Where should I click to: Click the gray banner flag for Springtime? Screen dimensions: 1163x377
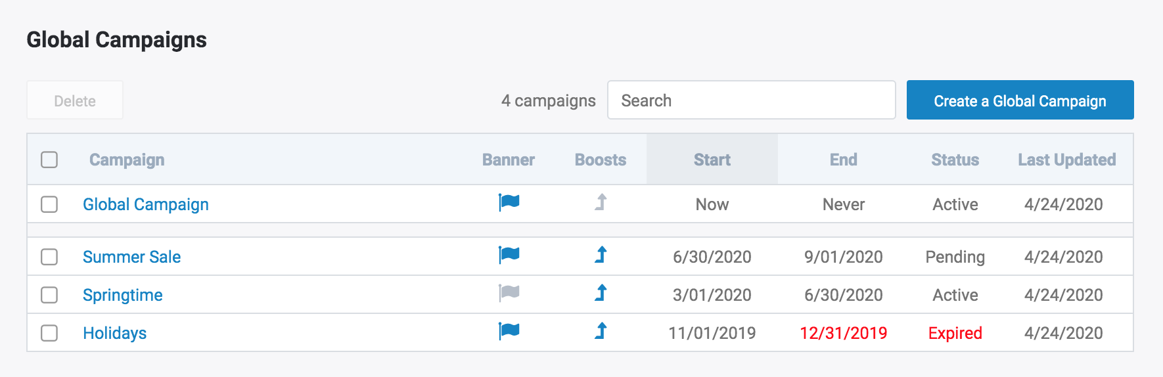pyautogui.click(x=509, y=293)
